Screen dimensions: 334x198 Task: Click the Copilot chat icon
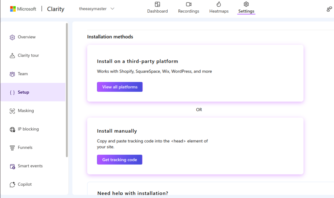coord(12,185)
